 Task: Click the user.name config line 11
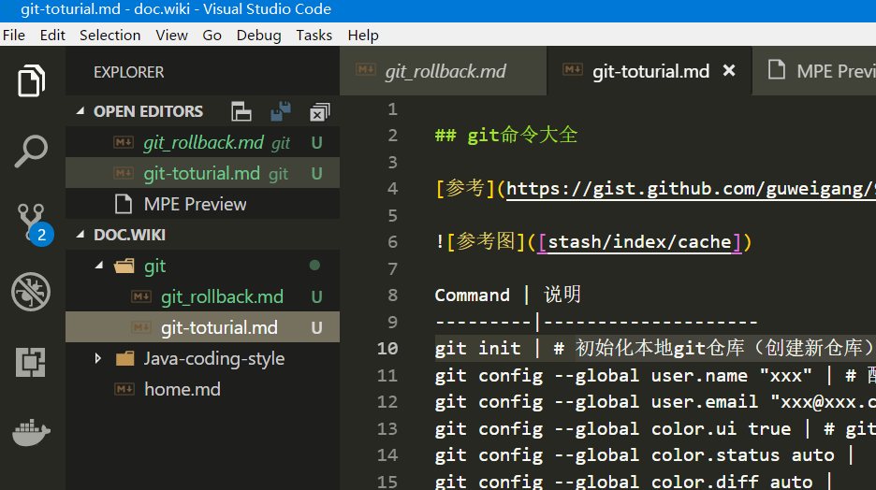coord(655,376)
